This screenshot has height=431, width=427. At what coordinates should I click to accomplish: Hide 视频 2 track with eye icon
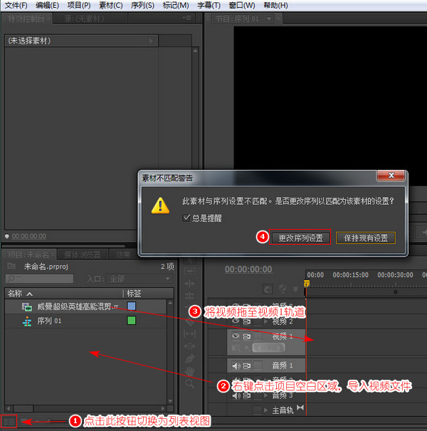click(236, 321)
